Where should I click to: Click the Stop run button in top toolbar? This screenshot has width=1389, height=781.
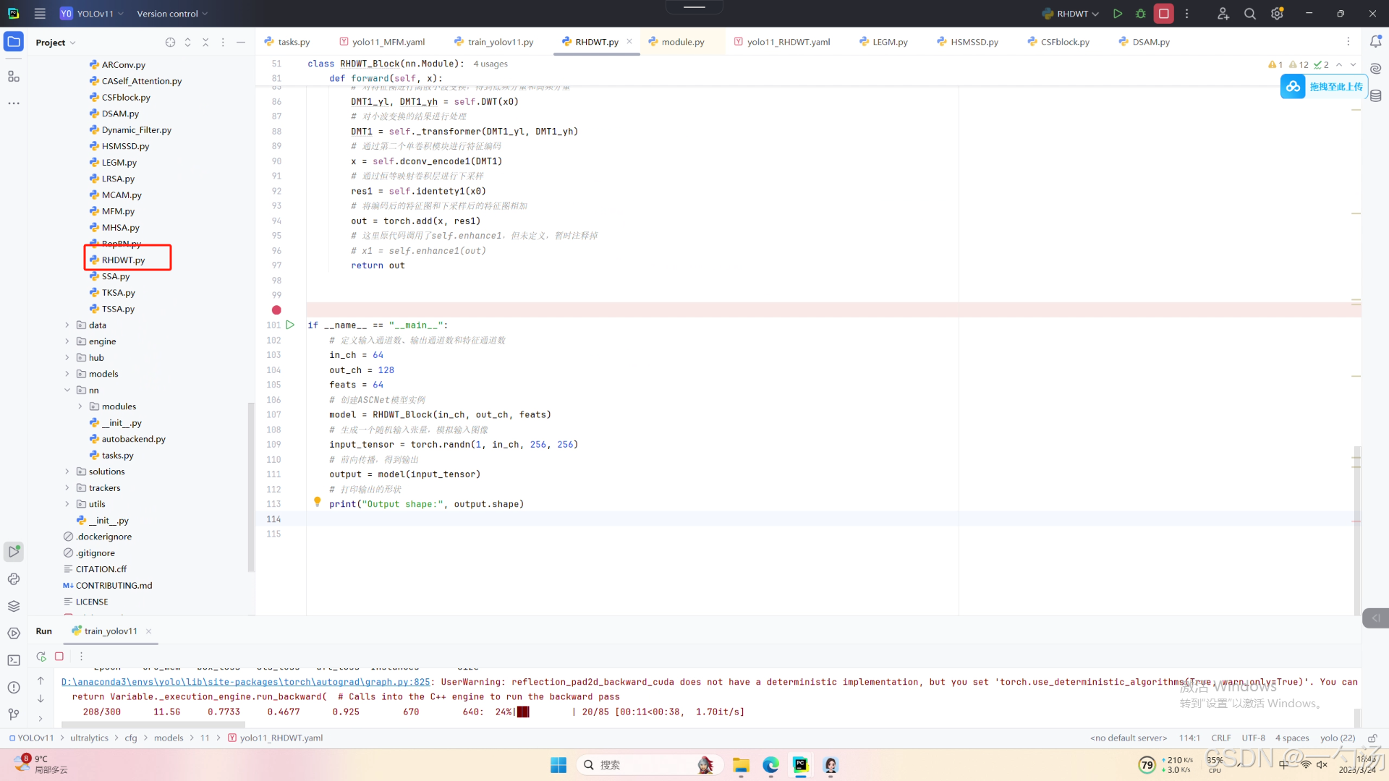1163,14
